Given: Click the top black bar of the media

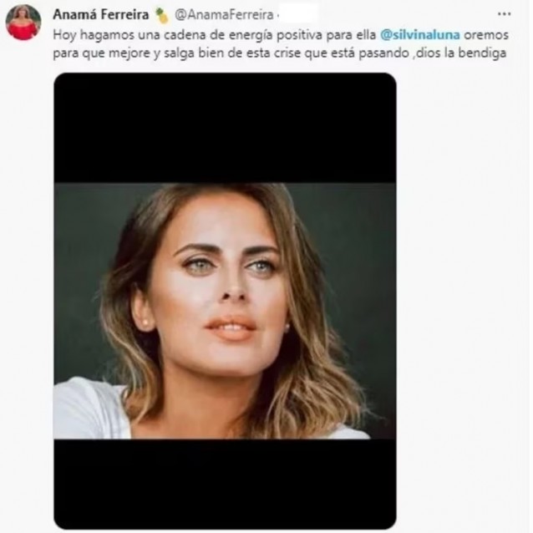Looking at the screenshot, I should (225, 127).
